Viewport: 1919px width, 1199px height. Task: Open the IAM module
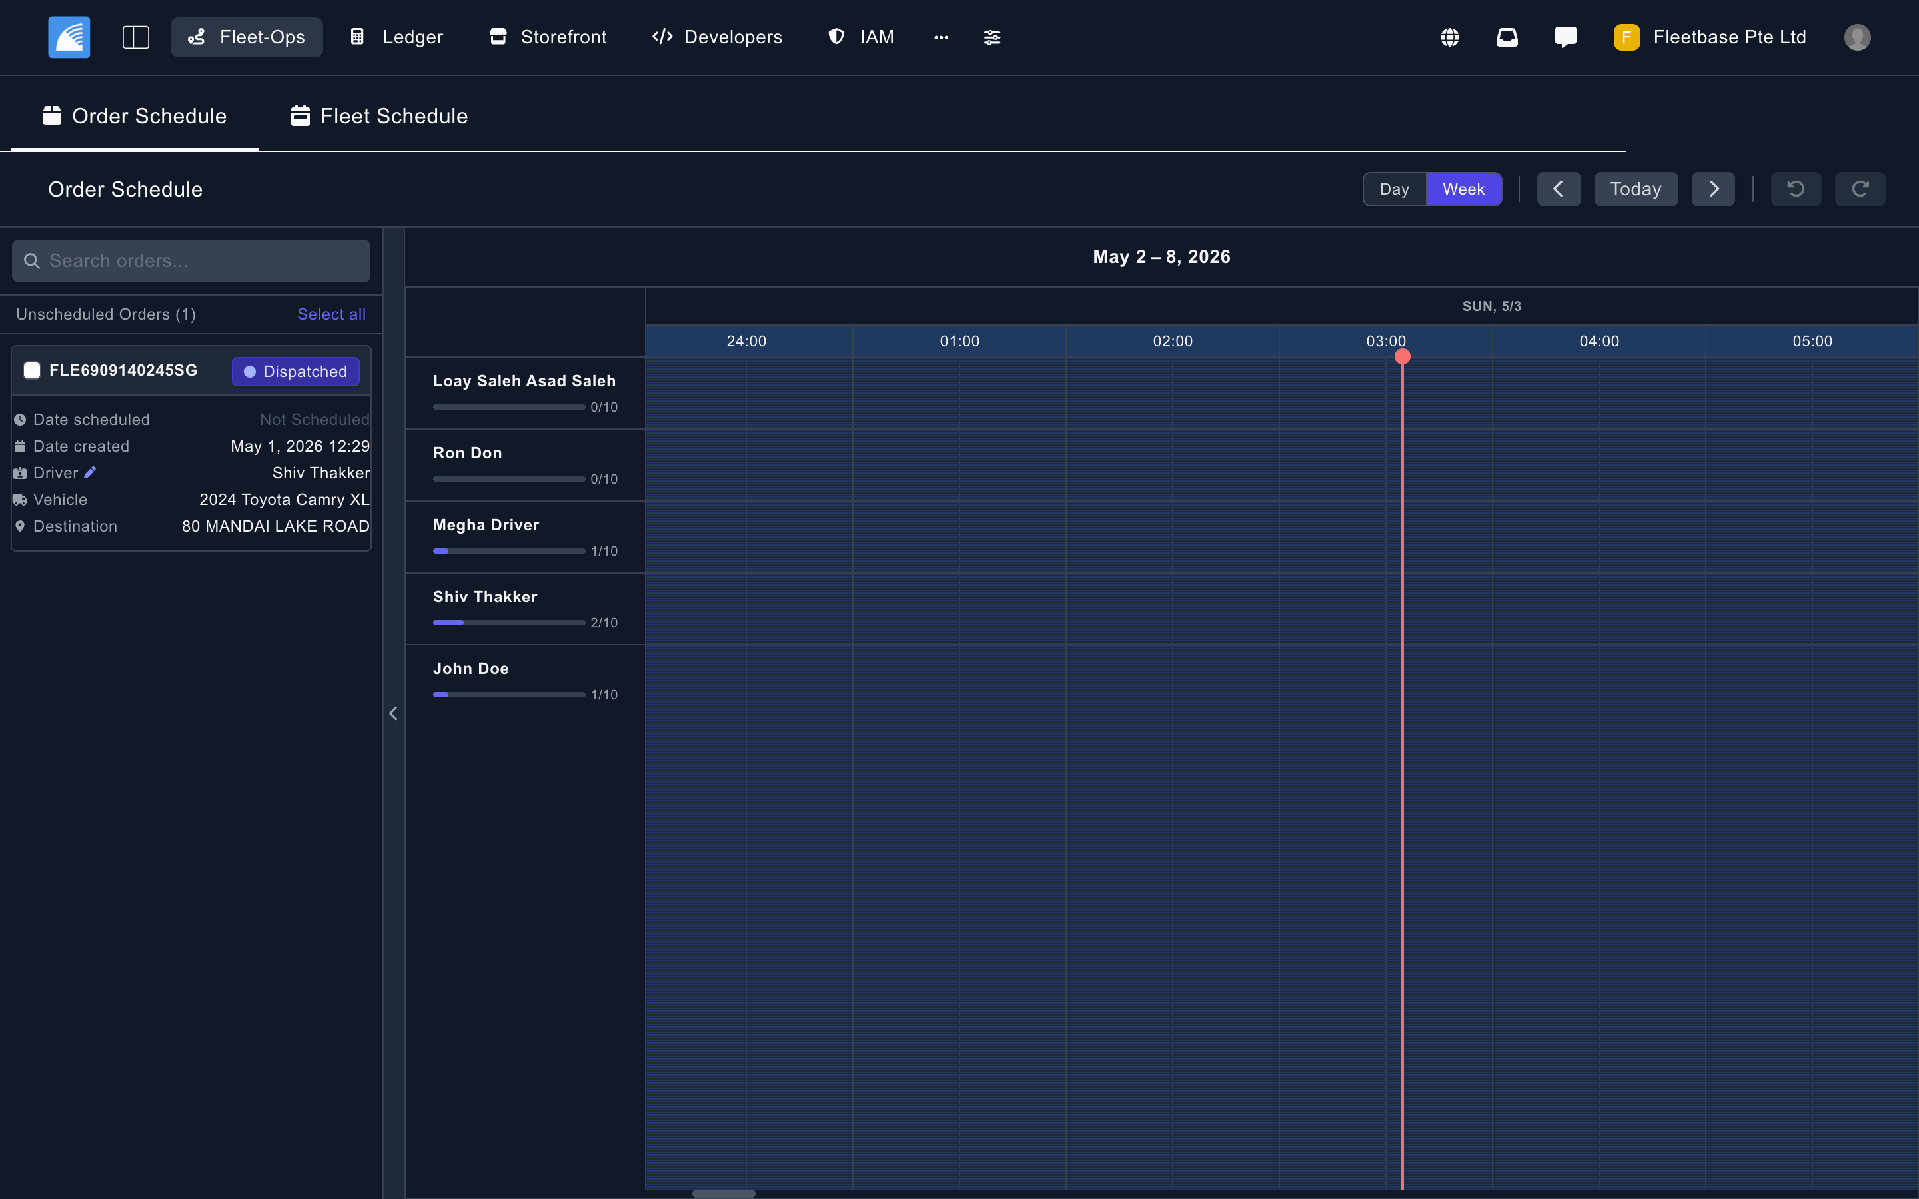click(860, 37)
